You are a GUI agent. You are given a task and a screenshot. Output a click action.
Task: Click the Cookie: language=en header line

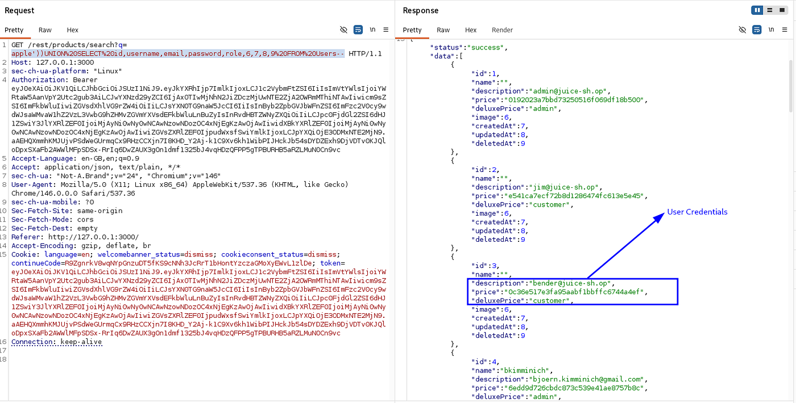175,254
